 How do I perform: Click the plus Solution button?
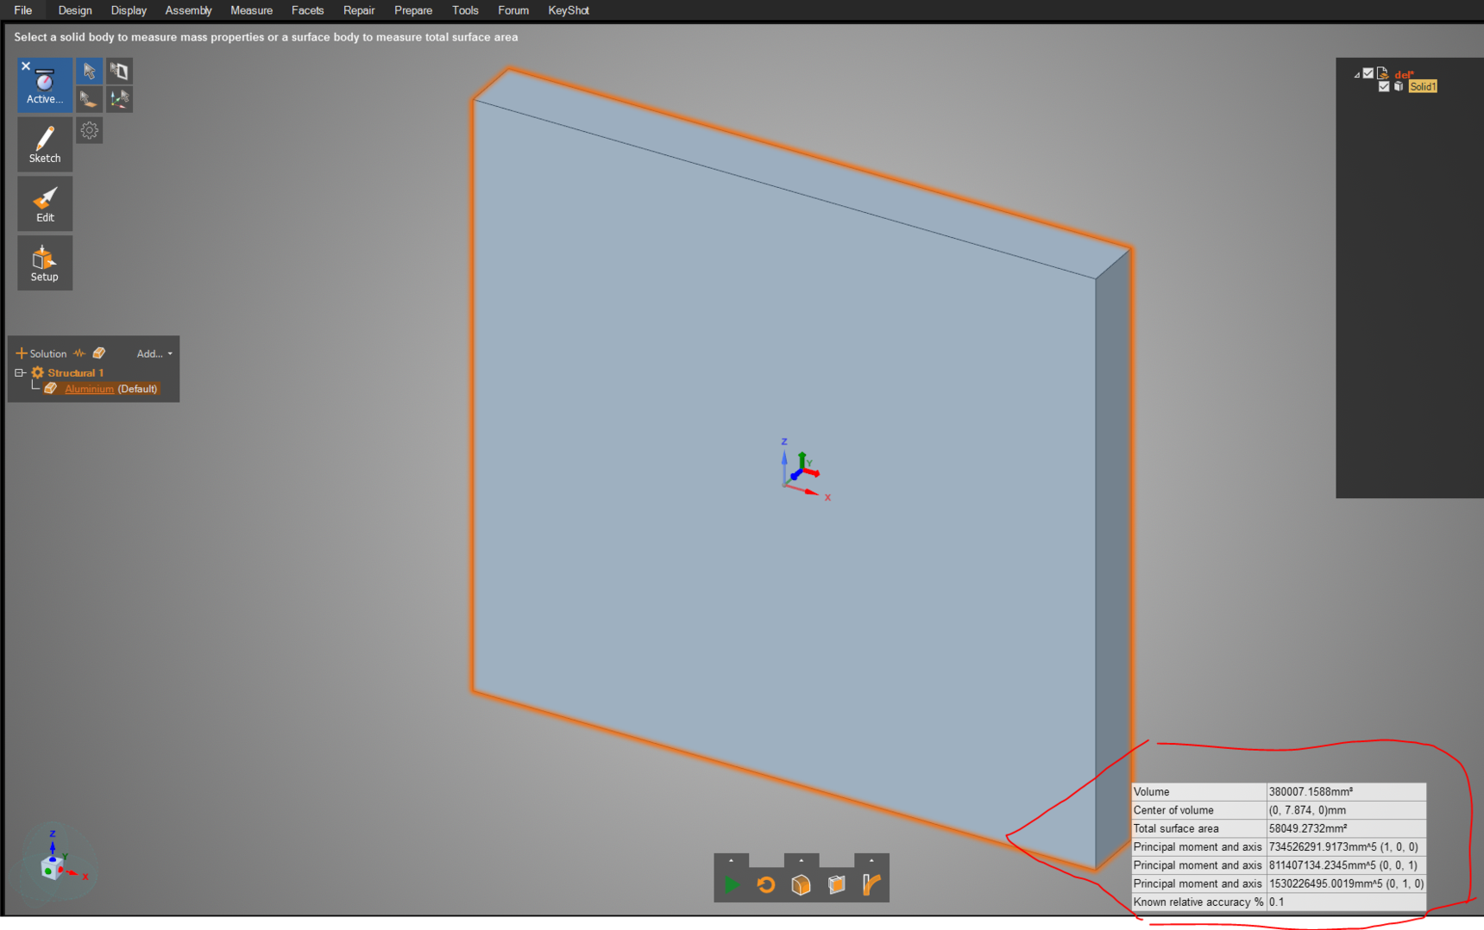pos(41,353)
